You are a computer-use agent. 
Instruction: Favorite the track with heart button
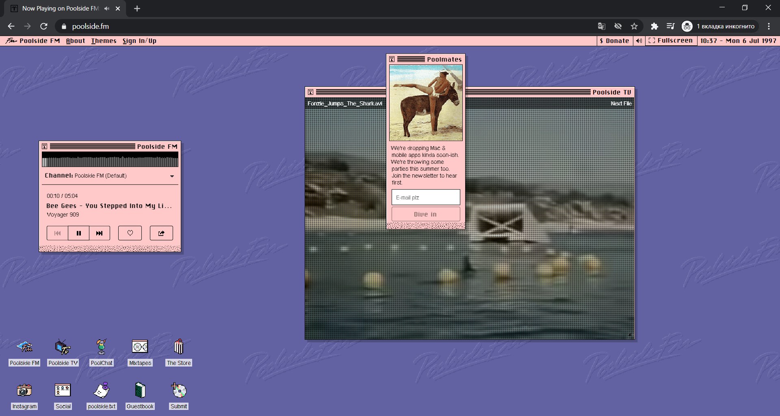coord(130,233)
